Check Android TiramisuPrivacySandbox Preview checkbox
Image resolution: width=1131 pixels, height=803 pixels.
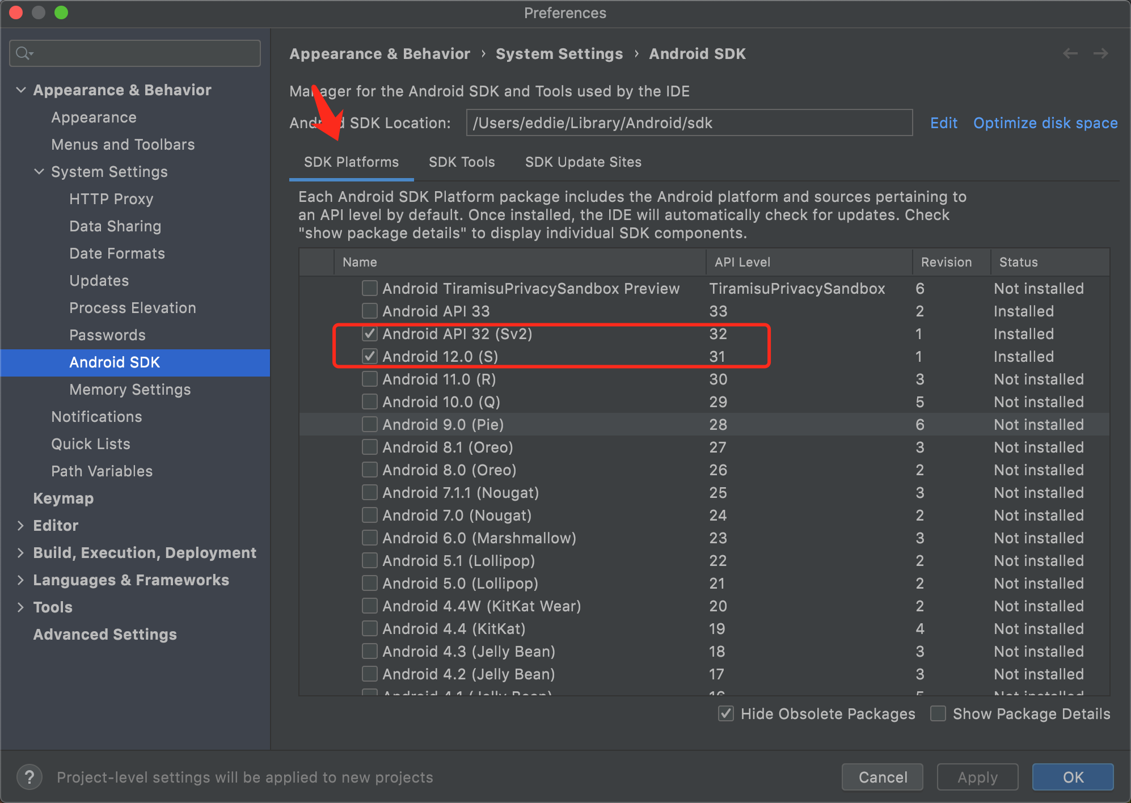[370, 288]
